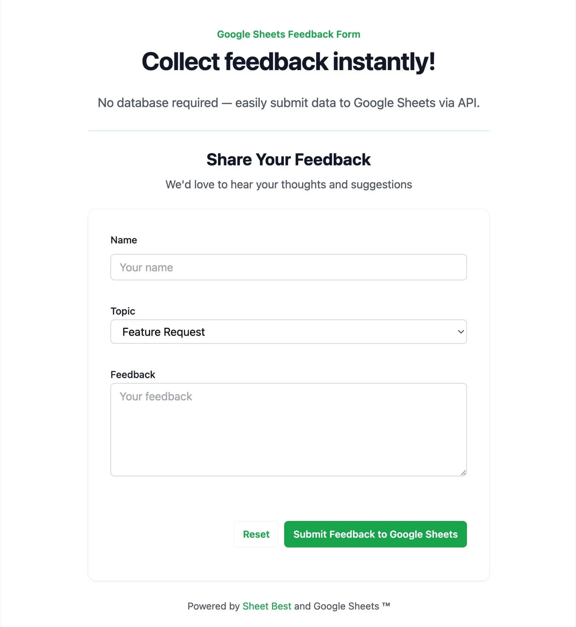This screenshot has width=576, height=627.
Task: Click the Google Sheets Feedback Form label
Action: click(288, 34)
